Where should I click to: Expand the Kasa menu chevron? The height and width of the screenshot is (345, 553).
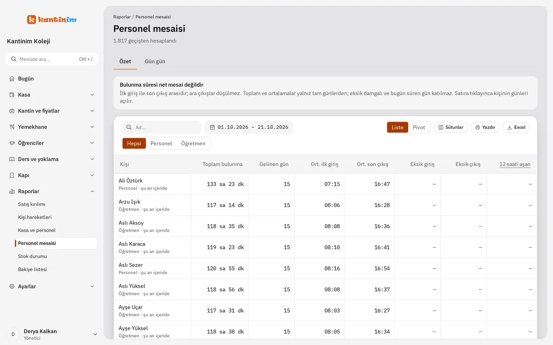pyautogui.click(x=92, y=94)
